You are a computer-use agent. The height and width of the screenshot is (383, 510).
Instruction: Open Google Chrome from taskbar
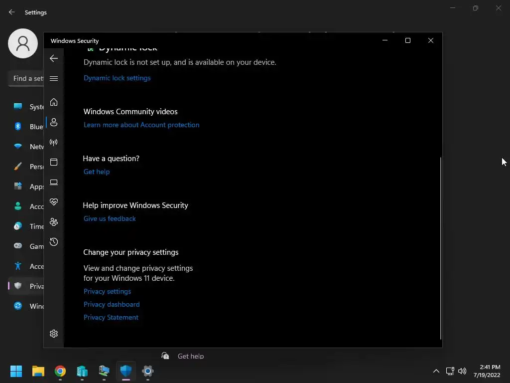tap(60, 371)
